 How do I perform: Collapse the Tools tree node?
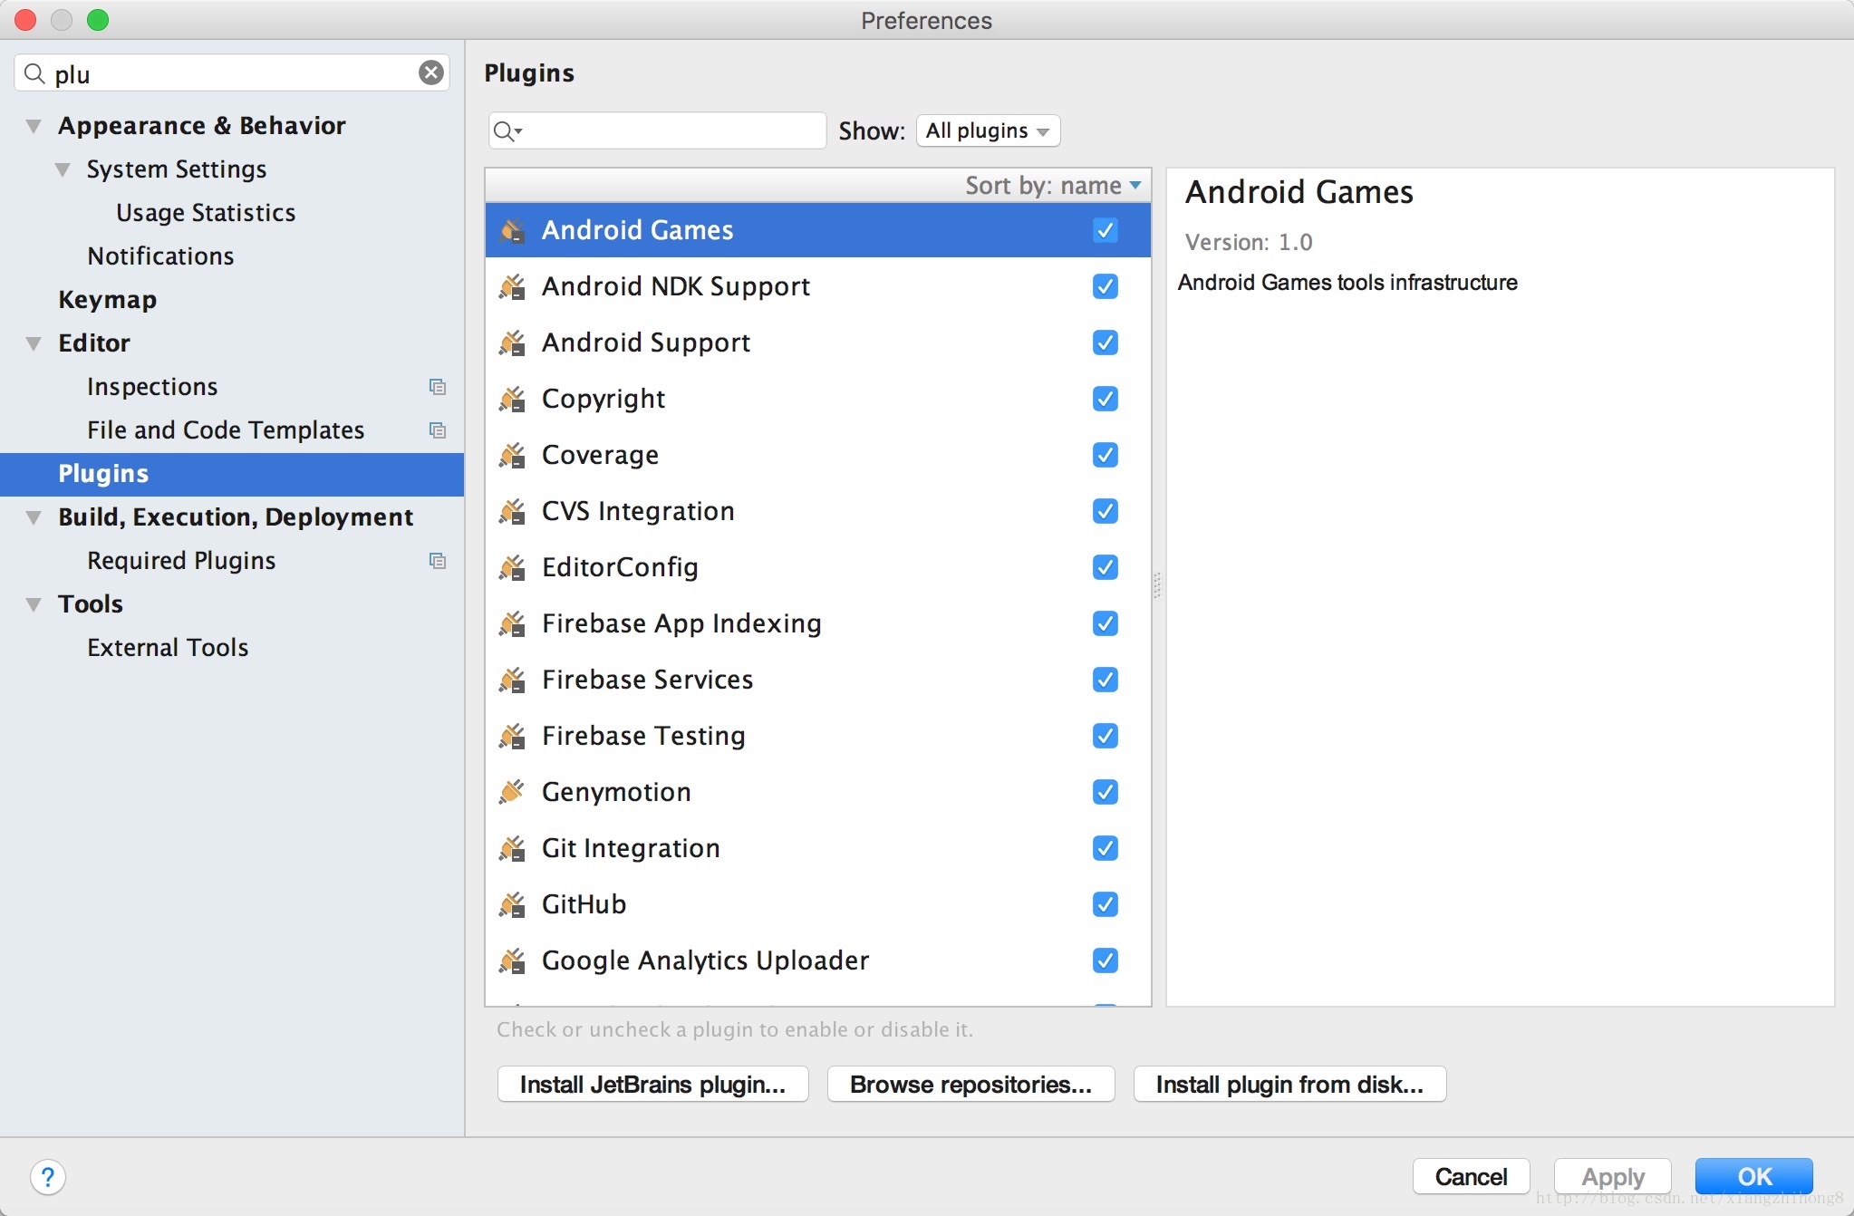pos(34,605)
